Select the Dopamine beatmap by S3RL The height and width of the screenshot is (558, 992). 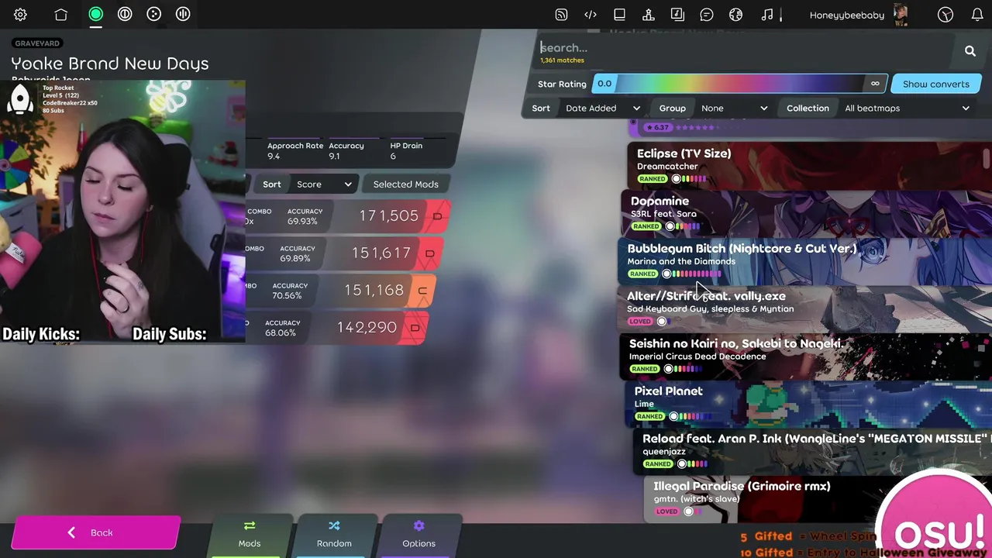pyautogui.click(x=806, y=213)
